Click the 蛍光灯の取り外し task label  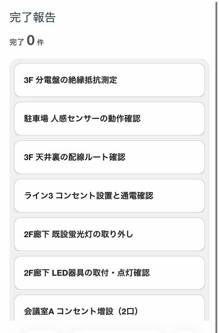point(101,234)
